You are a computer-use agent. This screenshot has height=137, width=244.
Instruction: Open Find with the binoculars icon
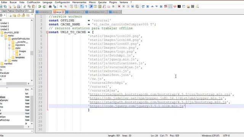tap(50, 6)
